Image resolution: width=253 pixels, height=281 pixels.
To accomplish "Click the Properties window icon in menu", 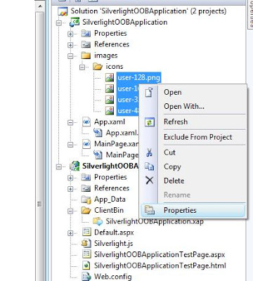I will [149, 210].
